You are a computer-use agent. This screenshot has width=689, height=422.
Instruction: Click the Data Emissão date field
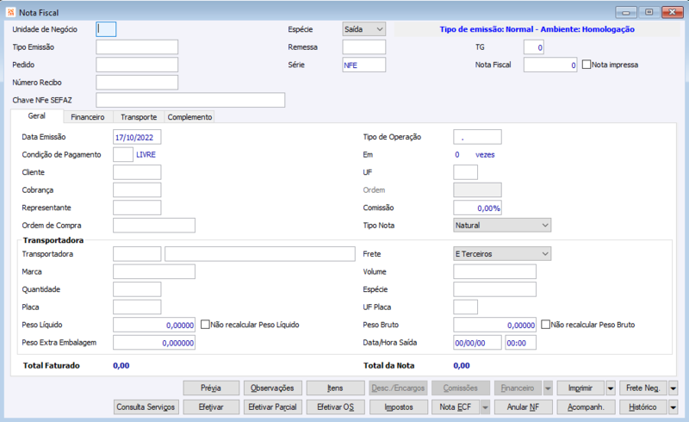click(x=137, y=137)
